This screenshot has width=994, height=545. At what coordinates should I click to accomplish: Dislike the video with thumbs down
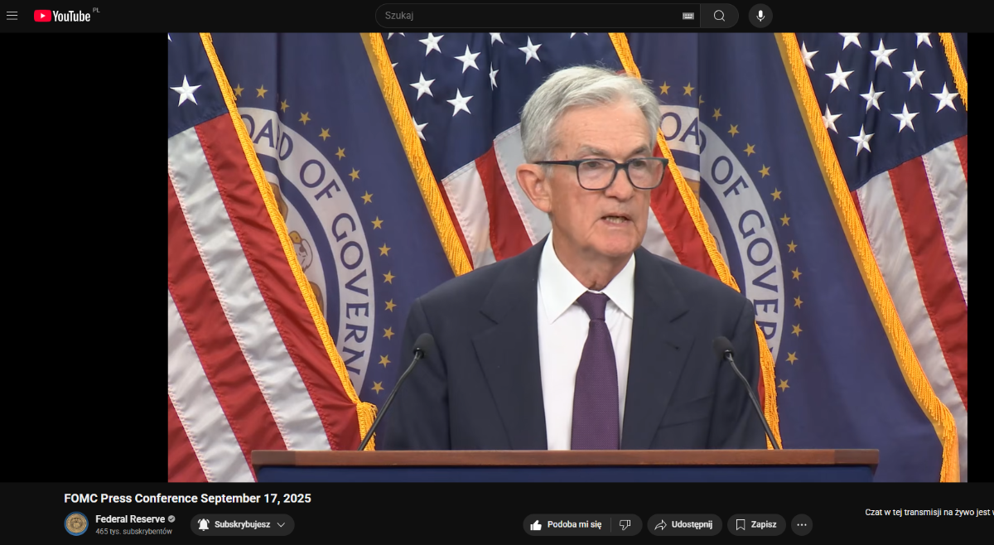pyautogui.click(x=625, y=524)
